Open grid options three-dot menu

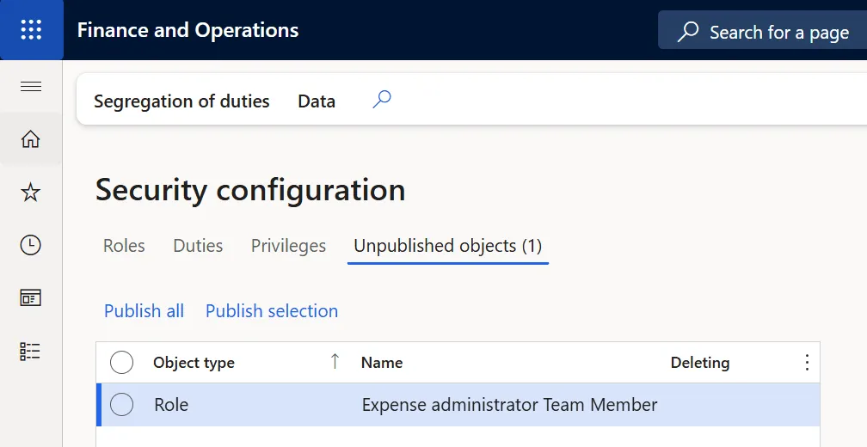(x=807, y=363)
